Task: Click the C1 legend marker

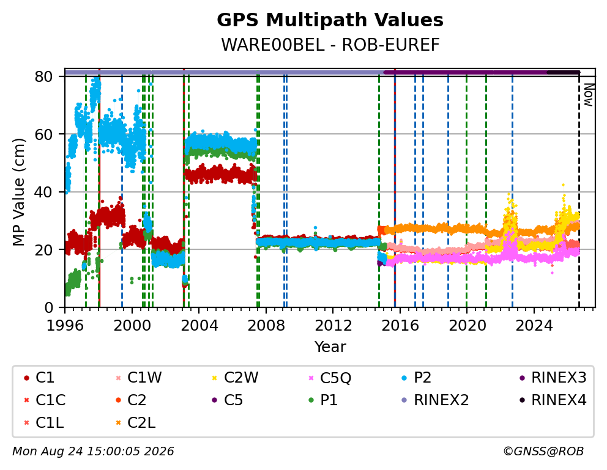Action: (26, 378)
